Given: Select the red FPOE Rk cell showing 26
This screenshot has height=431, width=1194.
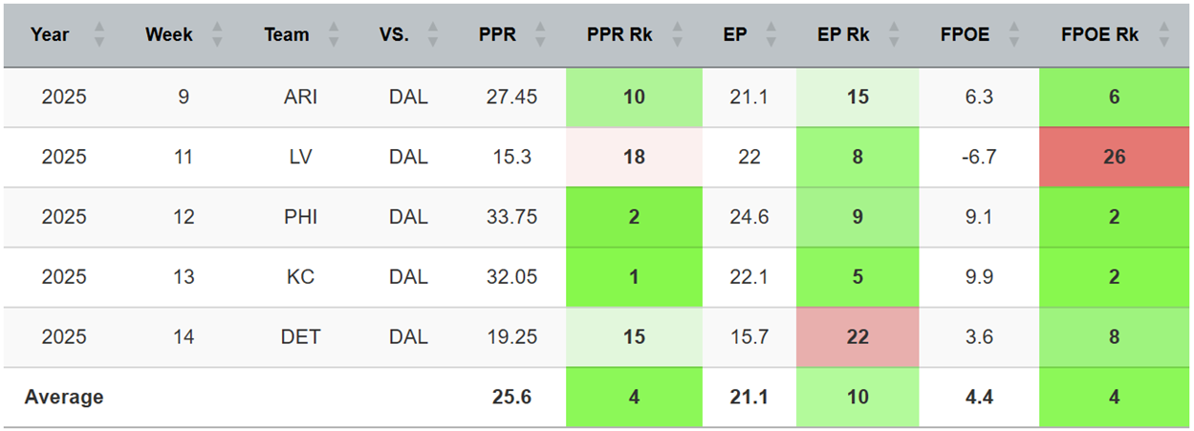Looking at the screenshot, I should pos(1115,157).
